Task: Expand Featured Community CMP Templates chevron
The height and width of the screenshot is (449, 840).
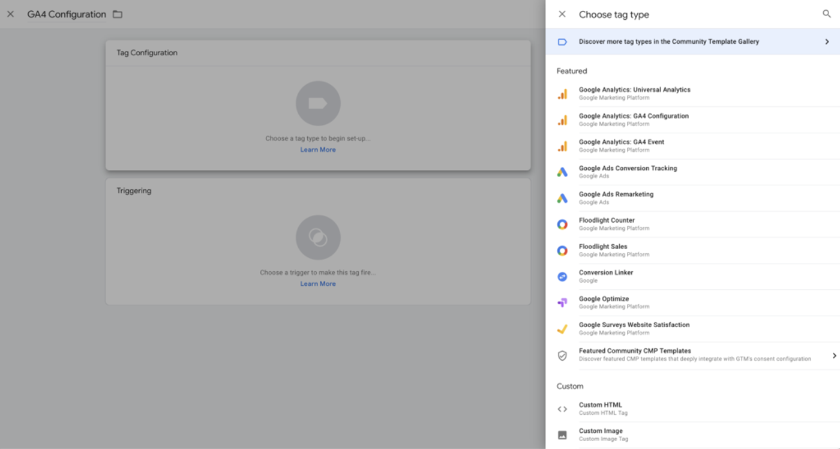Action: 834,356
